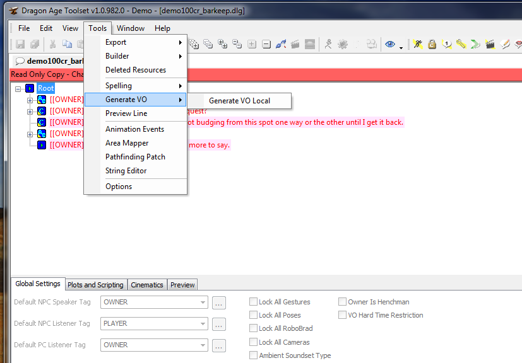
Task: Click the green arrow toolbar icon
Action: click(475, 44)
